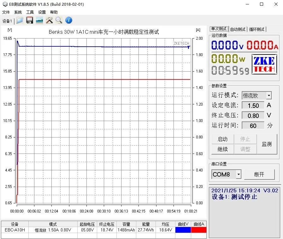Click the 能量 column header
Screen dimensions: 283x239
pos(146,224)
